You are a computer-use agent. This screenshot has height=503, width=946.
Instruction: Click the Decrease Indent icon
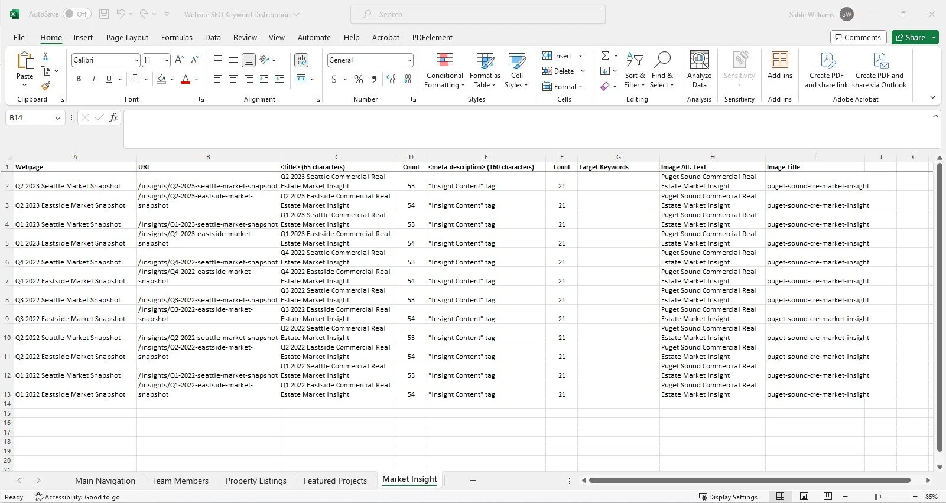(x=264, y=79)
